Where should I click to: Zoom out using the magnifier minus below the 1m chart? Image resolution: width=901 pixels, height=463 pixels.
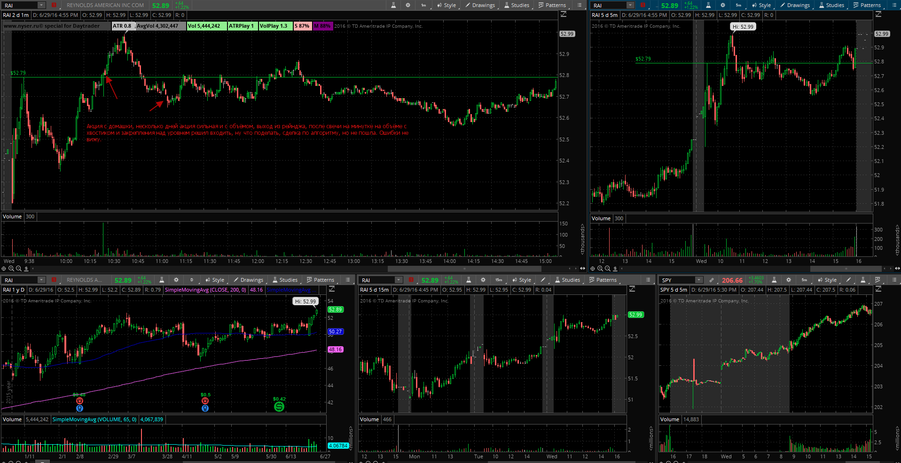tap(19, 269)
